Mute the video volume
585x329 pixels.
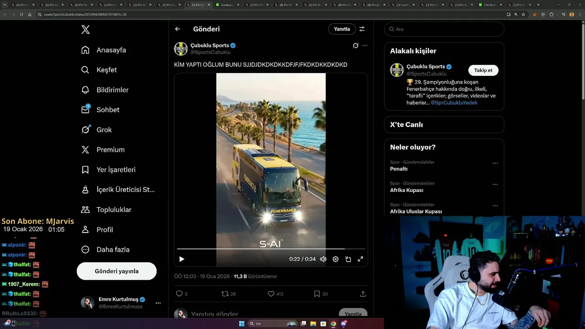pos(323,259)
